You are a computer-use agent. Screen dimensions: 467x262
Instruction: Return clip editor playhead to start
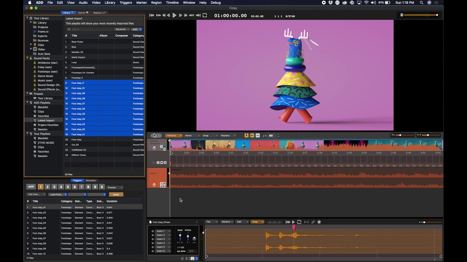click(x=288, y=222)
